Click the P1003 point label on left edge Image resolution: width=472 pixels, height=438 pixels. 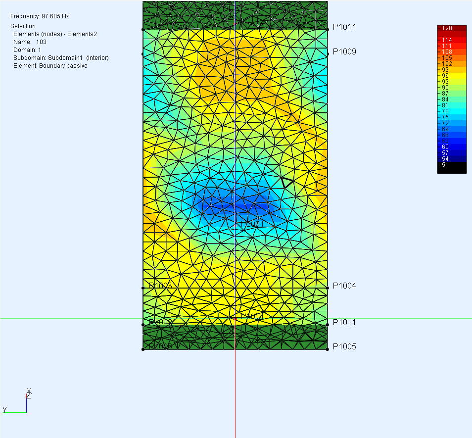[x=160, y=286]
